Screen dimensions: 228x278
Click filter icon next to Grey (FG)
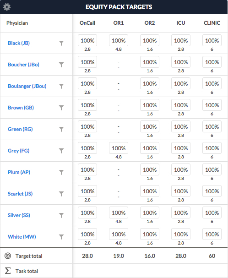coord(61,151)
